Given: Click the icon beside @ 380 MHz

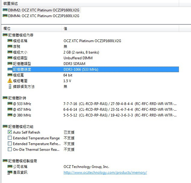Looking at the screenshot, I should click(10, 115).
